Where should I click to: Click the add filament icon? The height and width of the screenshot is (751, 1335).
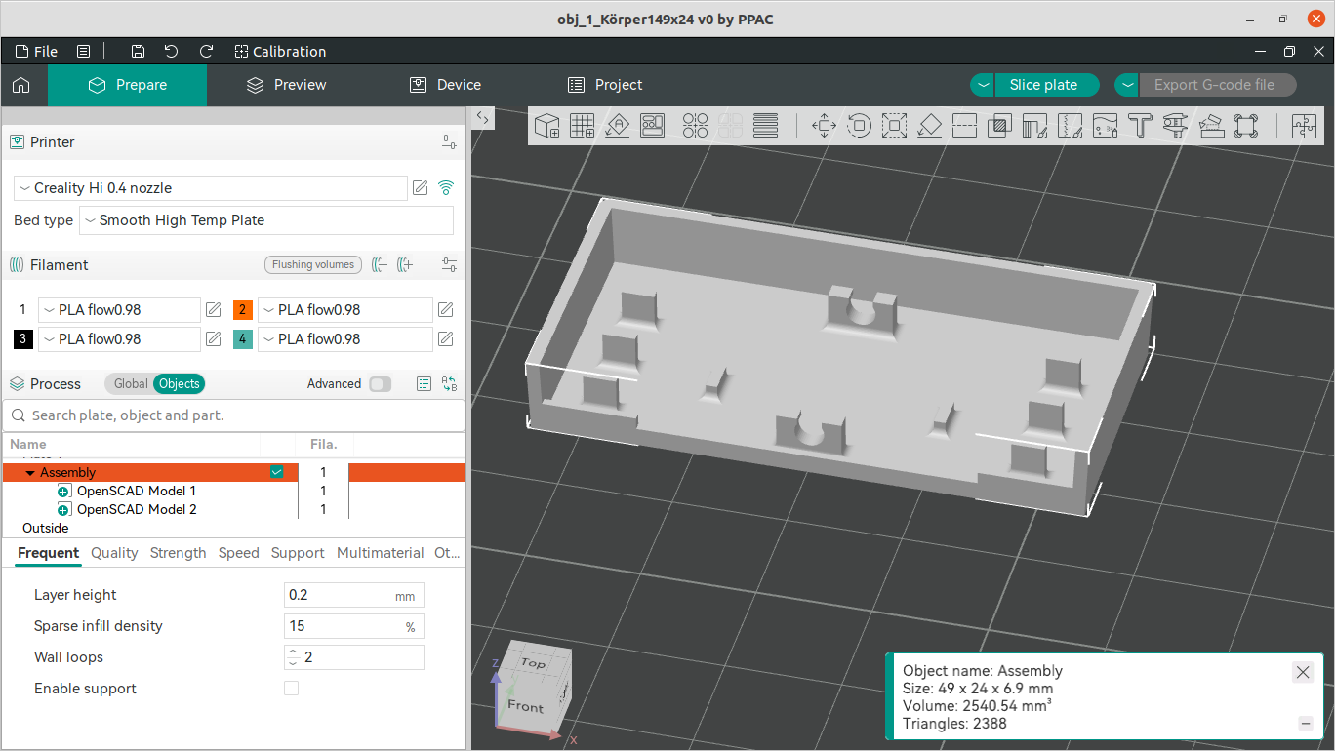(406, 264)
